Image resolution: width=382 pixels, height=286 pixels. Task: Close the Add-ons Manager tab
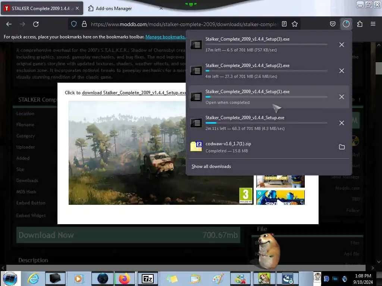(x=161, y=8)
